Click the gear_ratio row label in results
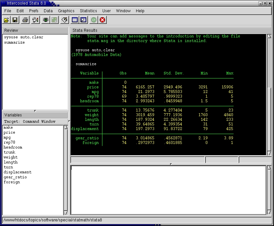Viewport: 274px width, 226px height. 87,138
